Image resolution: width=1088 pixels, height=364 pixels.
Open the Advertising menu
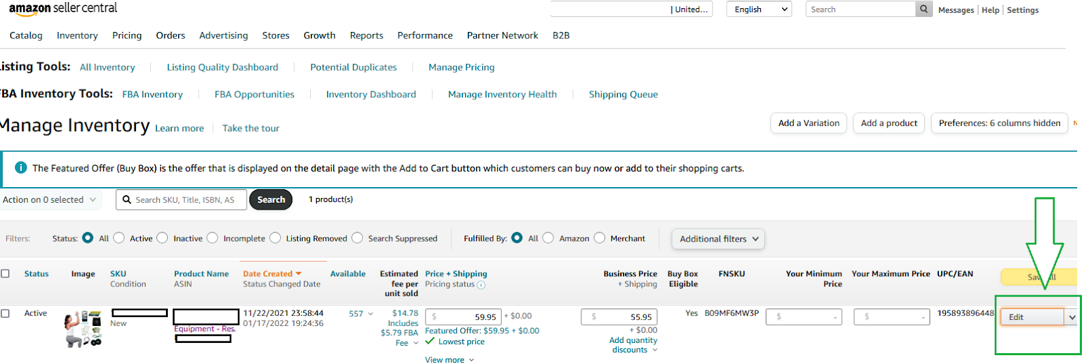(x=224, y=35)
